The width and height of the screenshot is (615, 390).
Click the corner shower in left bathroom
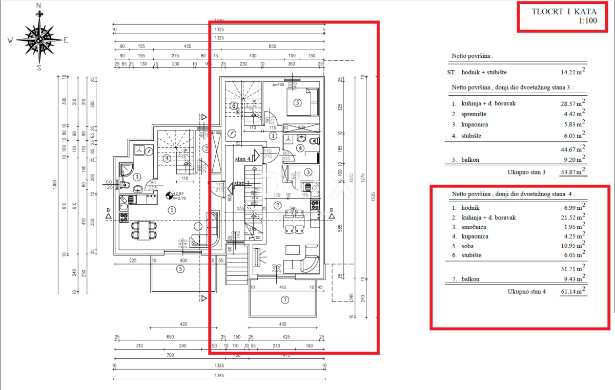coord(126,169)
